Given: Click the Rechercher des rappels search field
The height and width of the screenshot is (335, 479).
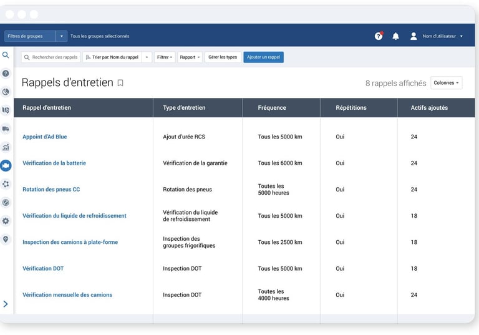Looking at the screenshot, I should 51,57.
